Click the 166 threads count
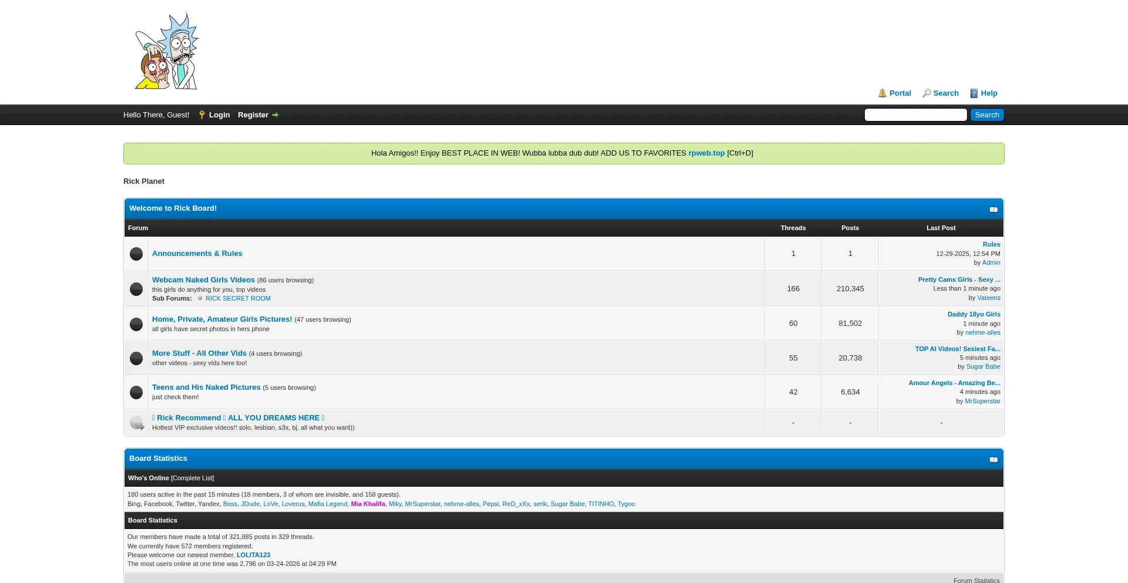The width and height of the screenshot is (1128, 583). pos(793,289)
